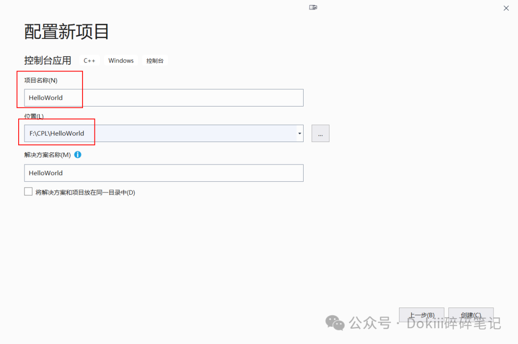Screen dimensions: 518x344
Task: Click the 控制台应用 heading
Action: pos(47,60)
